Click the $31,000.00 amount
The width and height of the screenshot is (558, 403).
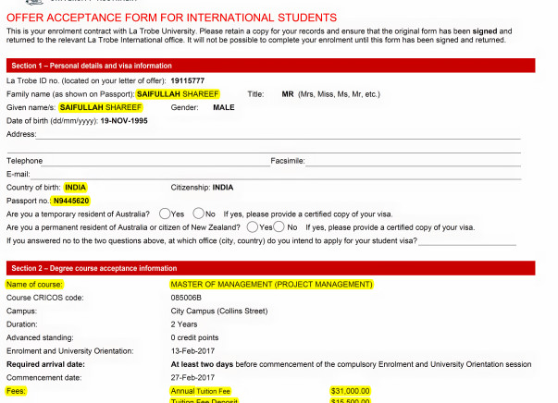tap(350, 391)
